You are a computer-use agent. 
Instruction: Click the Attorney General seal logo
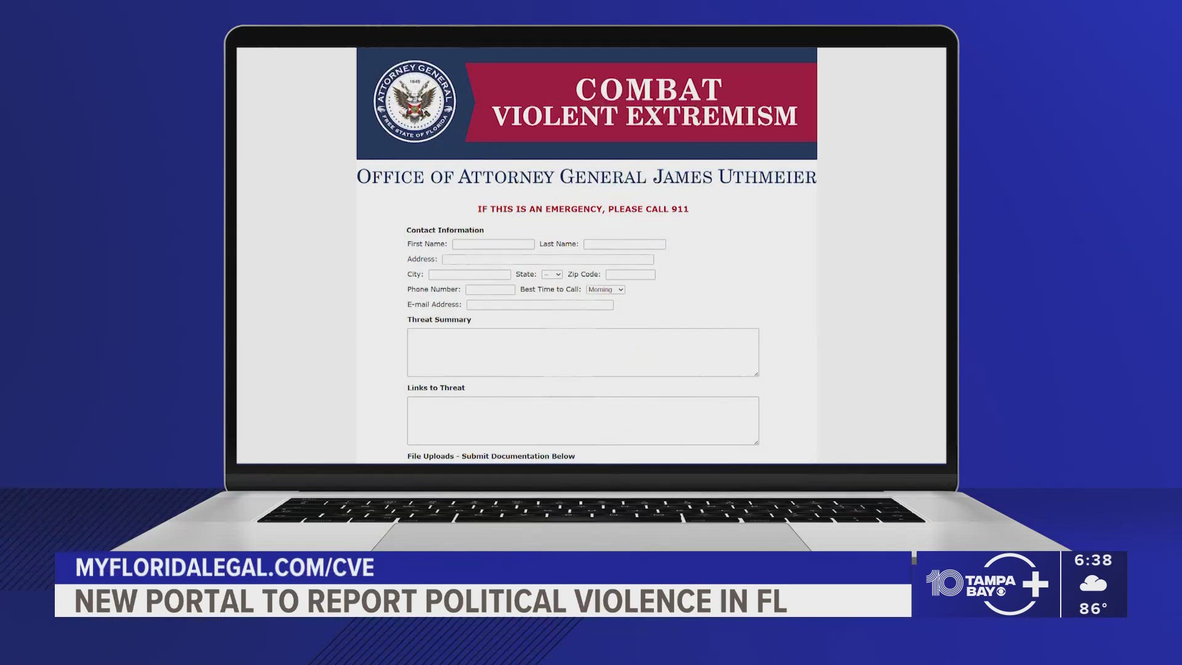(415, 102)
